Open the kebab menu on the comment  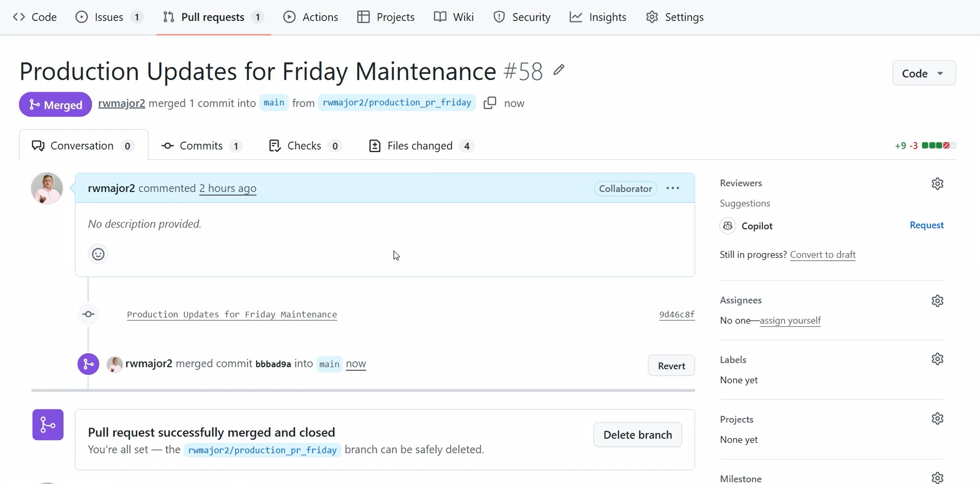[673, 188]
